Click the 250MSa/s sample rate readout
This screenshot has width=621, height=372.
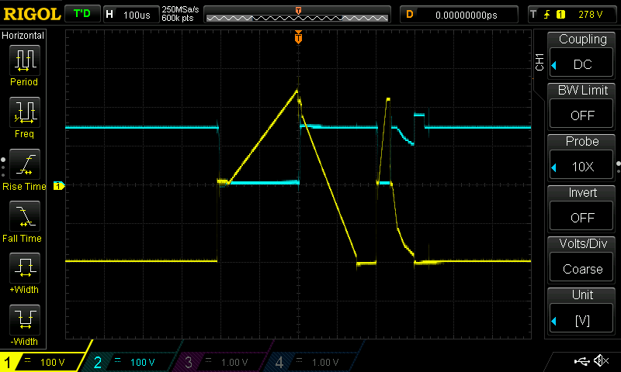180,9
